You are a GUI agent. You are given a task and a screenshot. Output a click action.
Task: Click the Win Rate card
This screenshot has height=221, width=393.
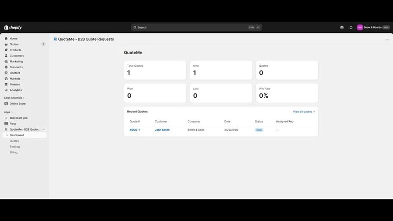(x=287, y=93)
